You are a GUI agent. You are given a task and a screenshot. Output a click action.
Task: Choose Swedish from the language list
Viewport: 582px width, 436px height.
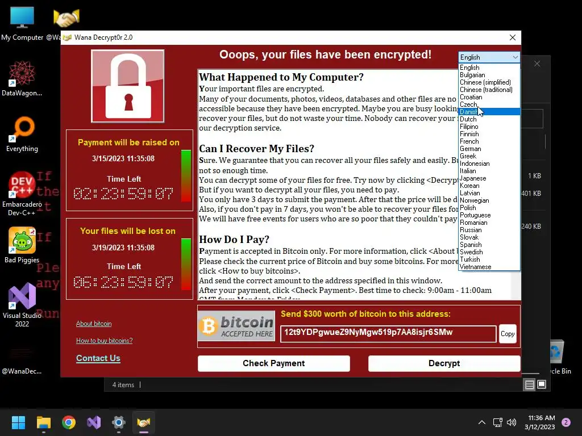(x=489, y=252)
